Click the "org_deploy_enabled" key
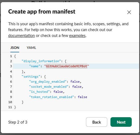The image size is (140, 135). point(48,82)
